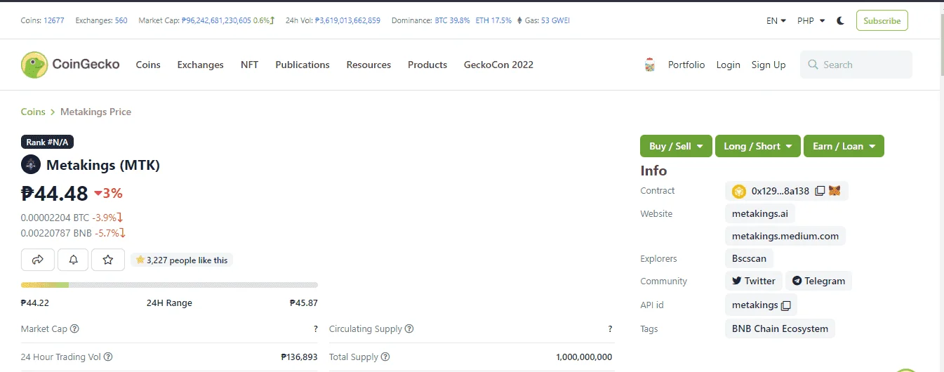Click the 560 exchanges count link
944x372 pixels.
tap(121, 20)
